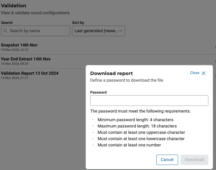Click the Download report dialog title
Viewport: 216px width, 170px height.
point(111,73)
